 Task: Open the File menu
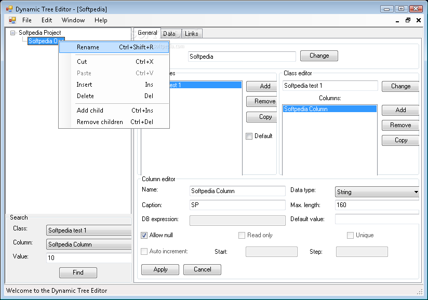[27, 20]
